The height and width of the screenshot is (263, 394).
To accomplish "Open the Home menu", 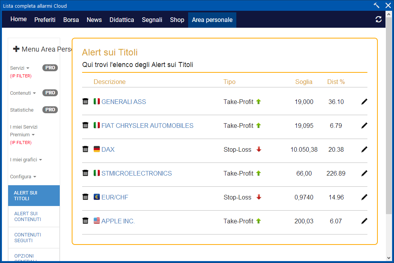I will tap(19, 19).
